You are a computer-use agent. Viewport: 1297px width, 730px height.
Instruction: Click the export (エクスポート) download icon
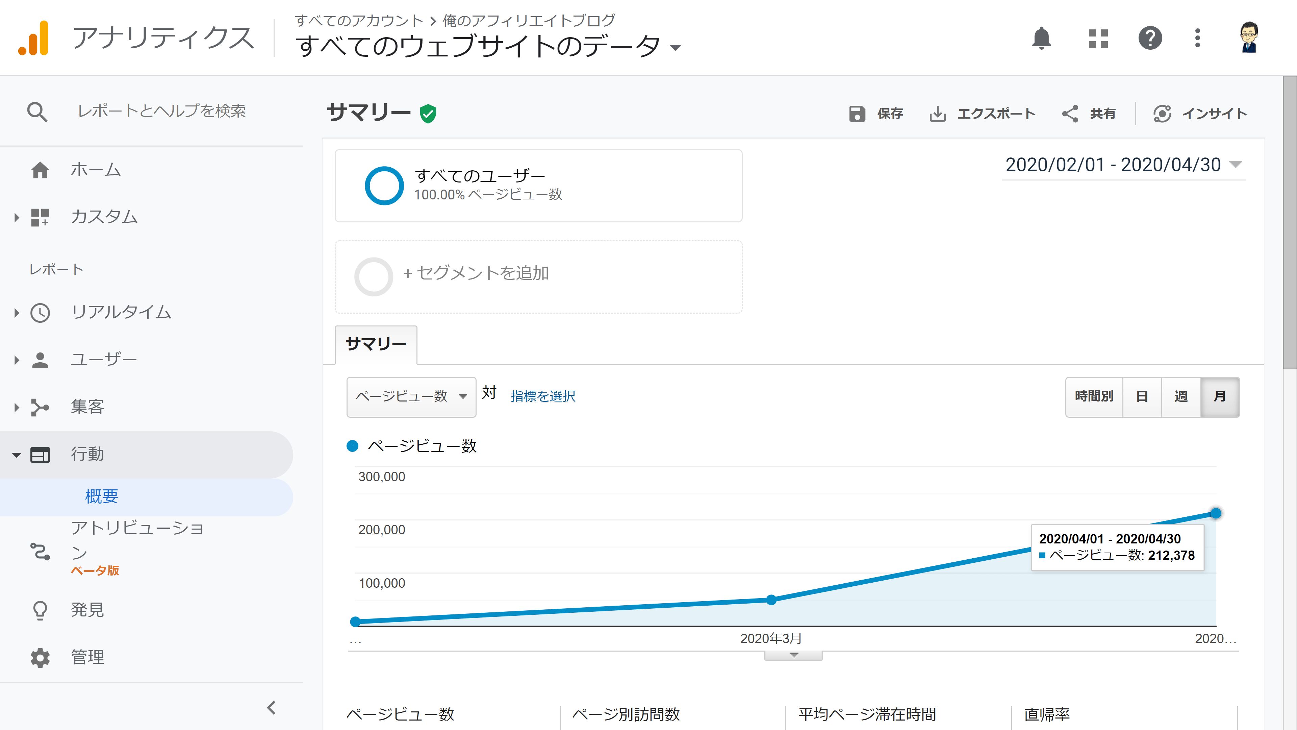point(938,114)
